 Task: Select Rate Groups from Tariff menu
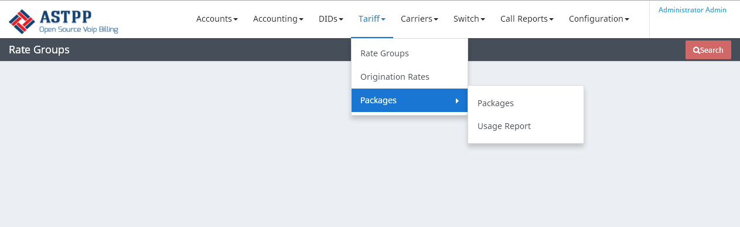(x=410, y=53)
